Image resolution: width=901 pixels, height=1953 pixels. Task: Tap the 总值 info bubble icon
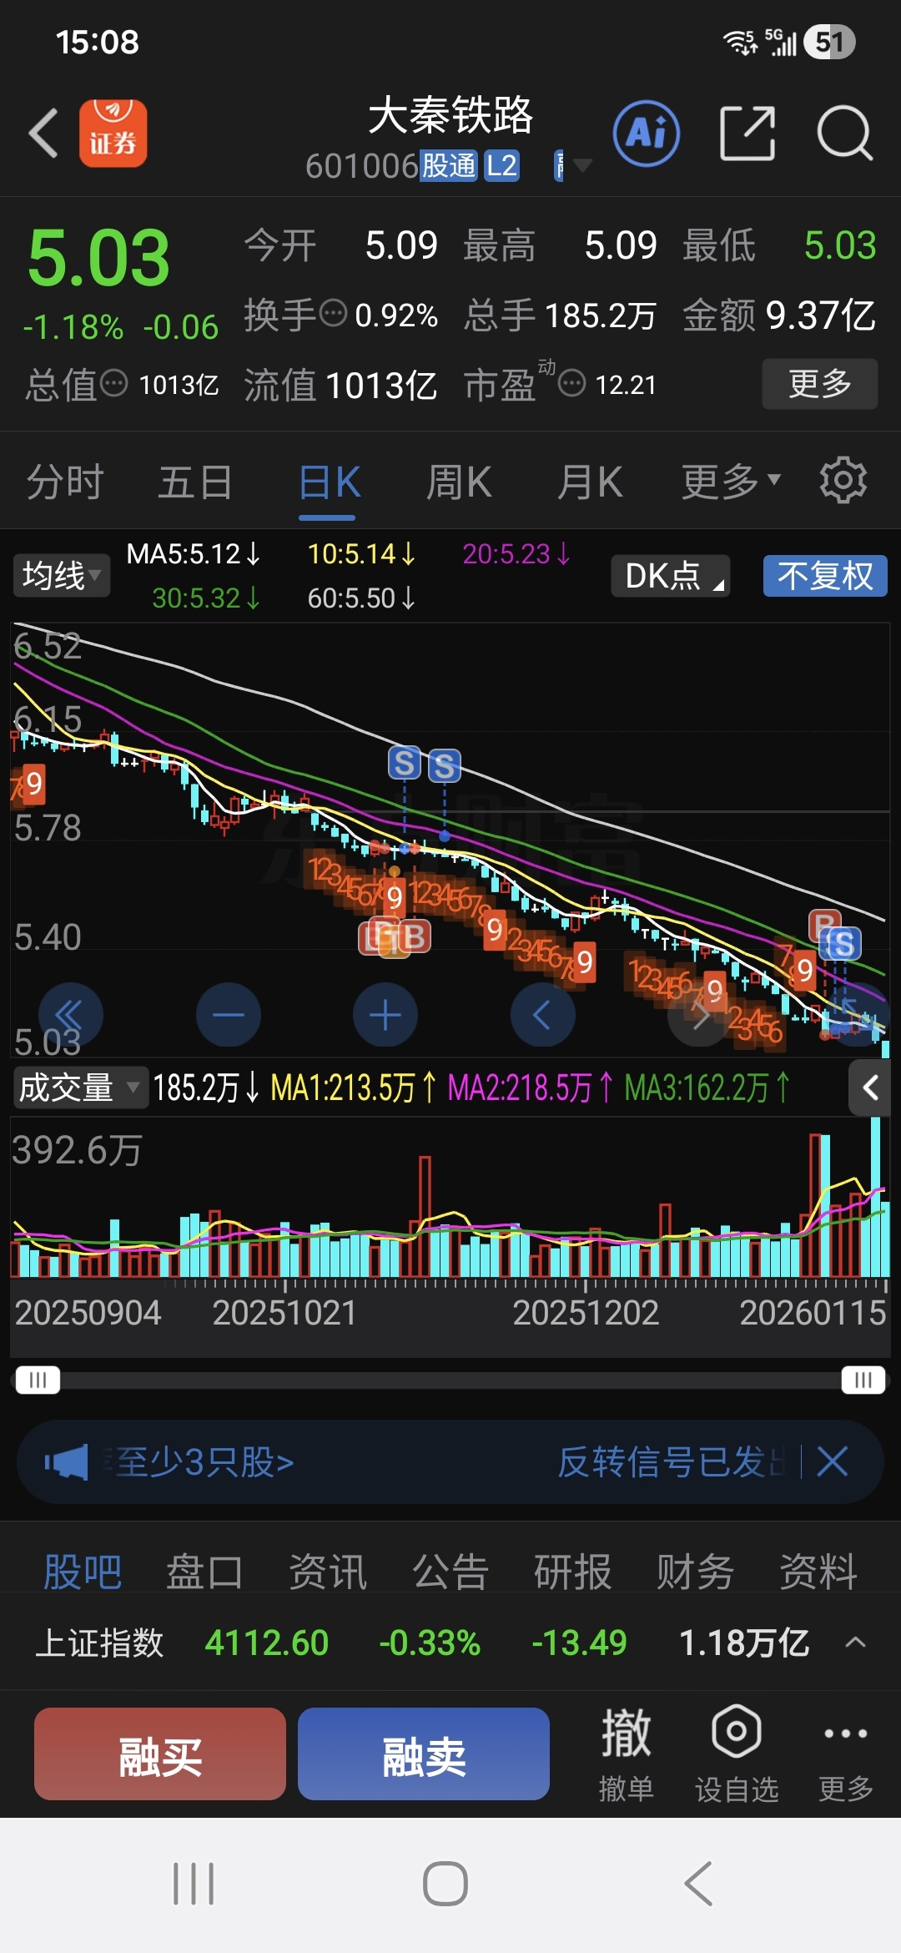tap(114, 384)
